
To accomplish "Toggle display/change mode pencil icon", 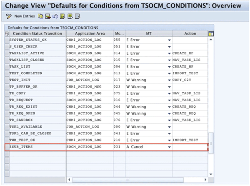I will click(x=8, y=16).
